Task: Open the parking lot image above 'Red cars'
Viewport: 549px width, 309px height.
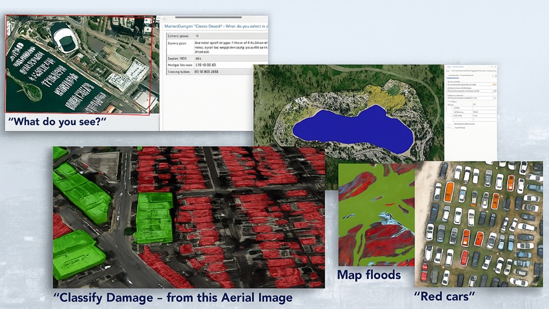Action: 479,224
